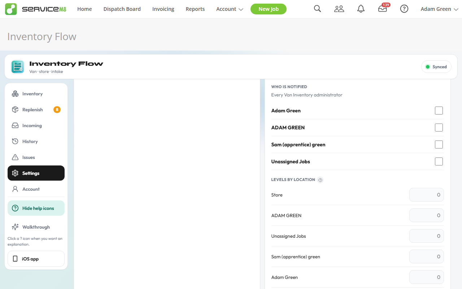Click the Inventory cubes icon in sidebar
This screenshot has width=462, height=289.
(x=15, y=94)
